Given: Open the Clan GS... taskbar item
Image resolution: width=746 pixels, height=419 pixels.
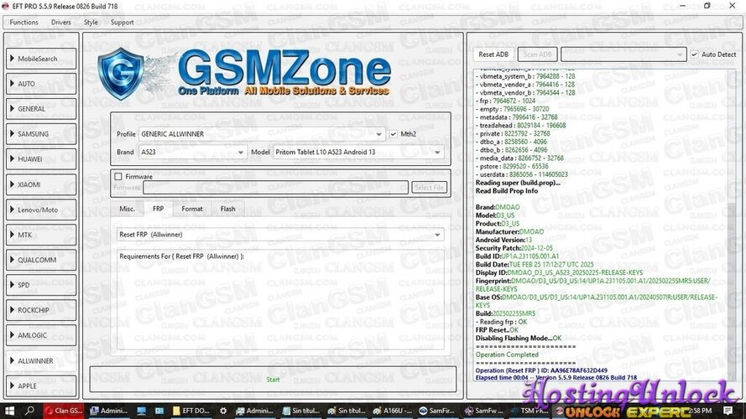Looking at the screenshot, I should (x=63, y=411).
